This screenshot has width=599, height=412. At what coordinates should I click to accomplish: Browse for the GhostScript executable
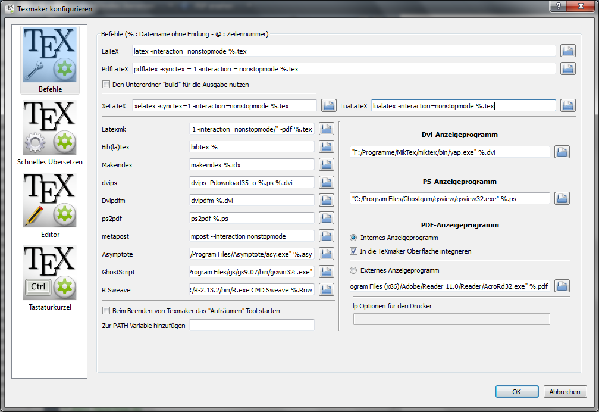click(326, 271)
